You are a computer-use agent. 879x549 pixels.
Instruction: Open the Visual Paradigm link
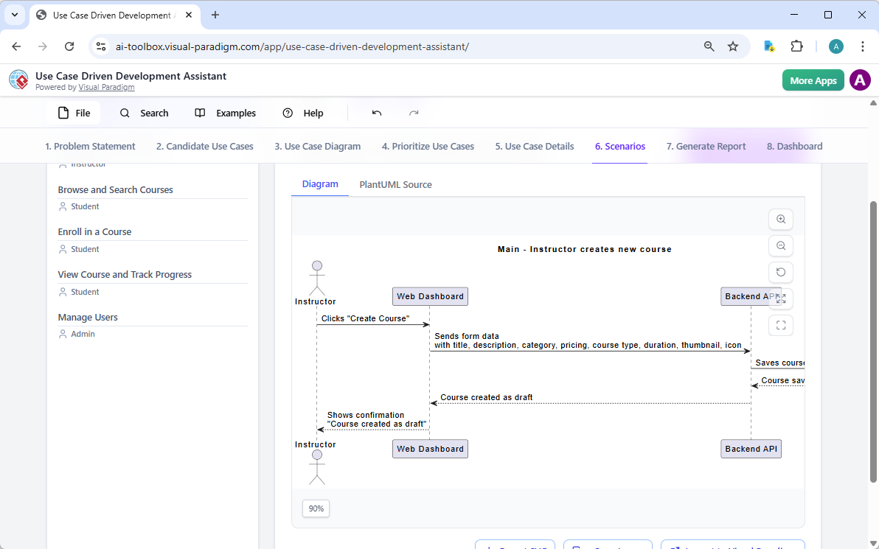tap(106, 86)
